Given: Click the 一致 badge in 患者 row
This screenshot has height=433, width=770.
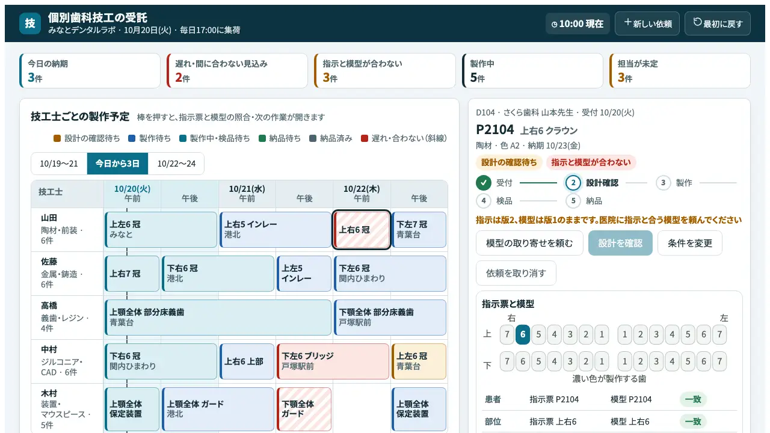Looking at the screenshot, I should pos(693,399).
